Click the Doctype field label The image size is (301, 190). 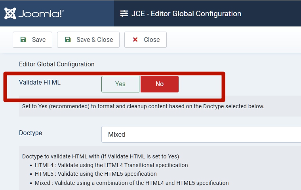30,133
